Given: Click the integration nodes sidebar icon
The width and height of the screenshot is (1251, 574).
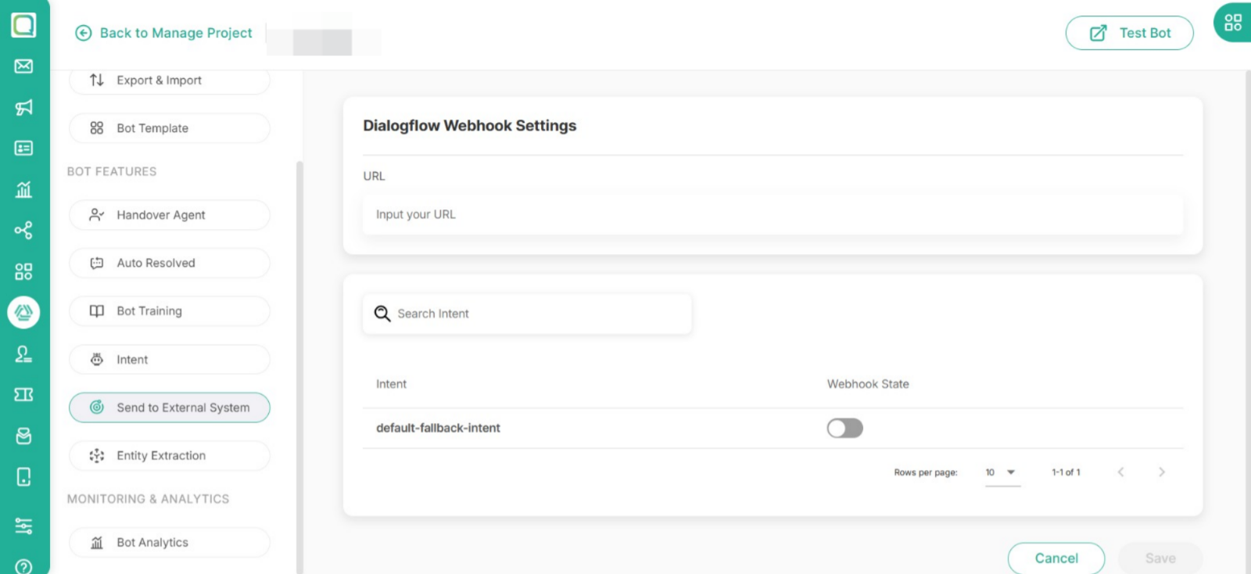Looking at the screenshot, I should (23, 230).
